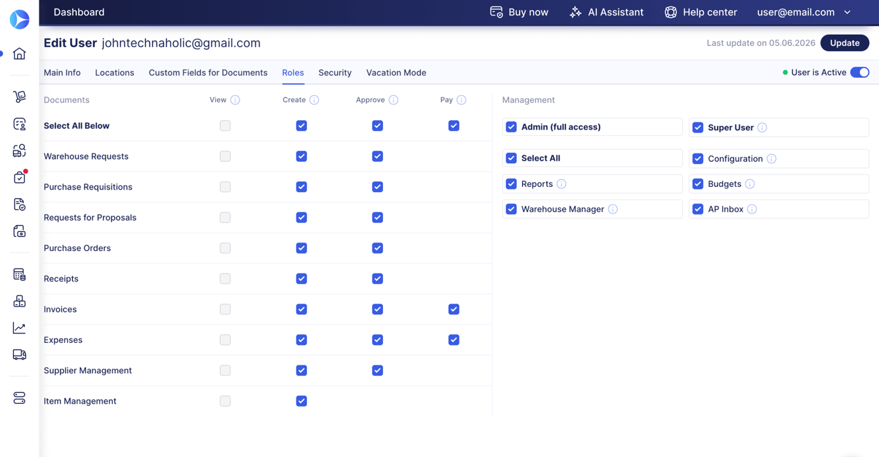
Task: Click the Update button
Action: [845, 43]
